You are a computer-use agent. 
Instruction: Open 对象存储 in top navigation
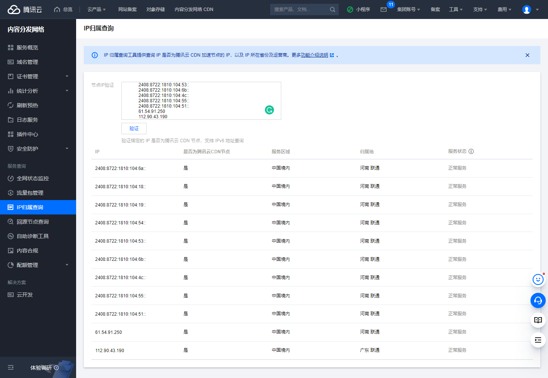point(156,10)
